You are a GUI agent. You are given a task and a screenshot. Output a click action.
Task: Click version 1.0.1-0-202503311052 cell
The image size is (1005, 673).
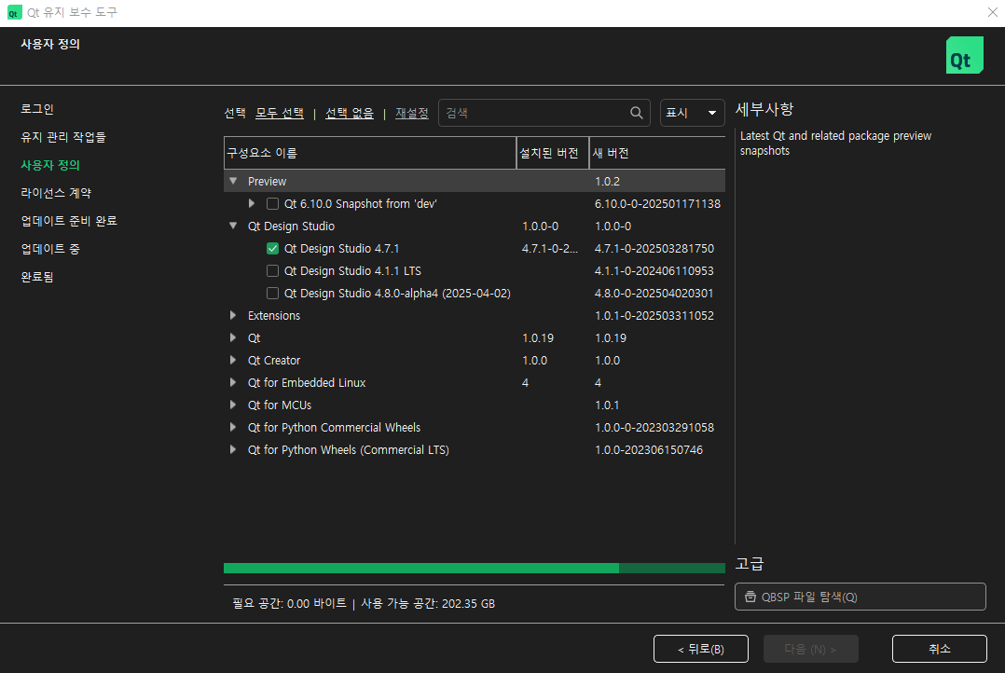tap(654, 315)
